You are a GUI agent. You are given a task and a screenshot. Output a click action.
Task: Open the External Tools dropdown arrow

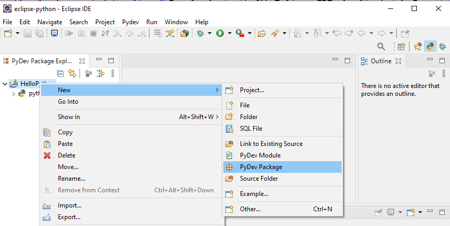click(x=249, y=33)
